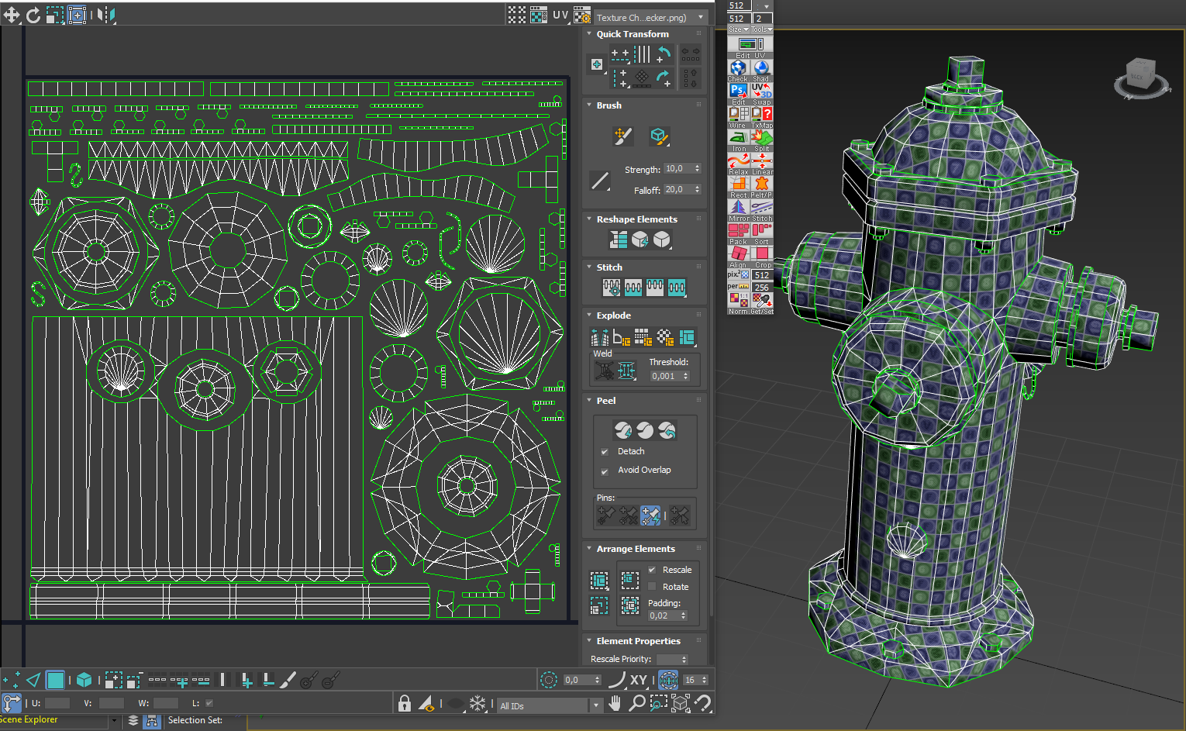This screenshot has width=1186, height=731.
Task: Click the Pack tool in floating palette
Action: point(738,231)
